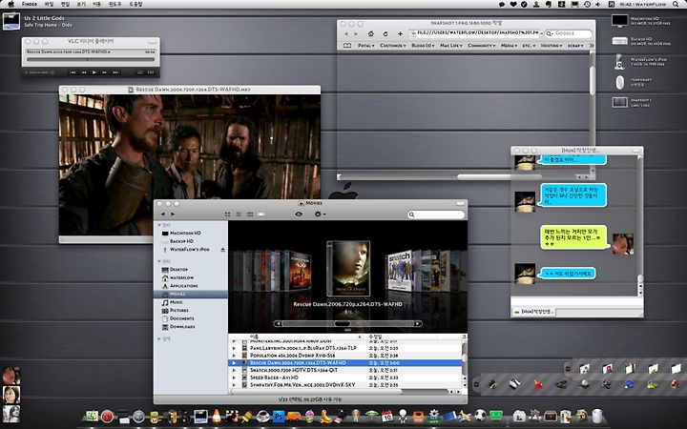Open Finder icon in Dock
Screen dimensions: 687x429
92,417
